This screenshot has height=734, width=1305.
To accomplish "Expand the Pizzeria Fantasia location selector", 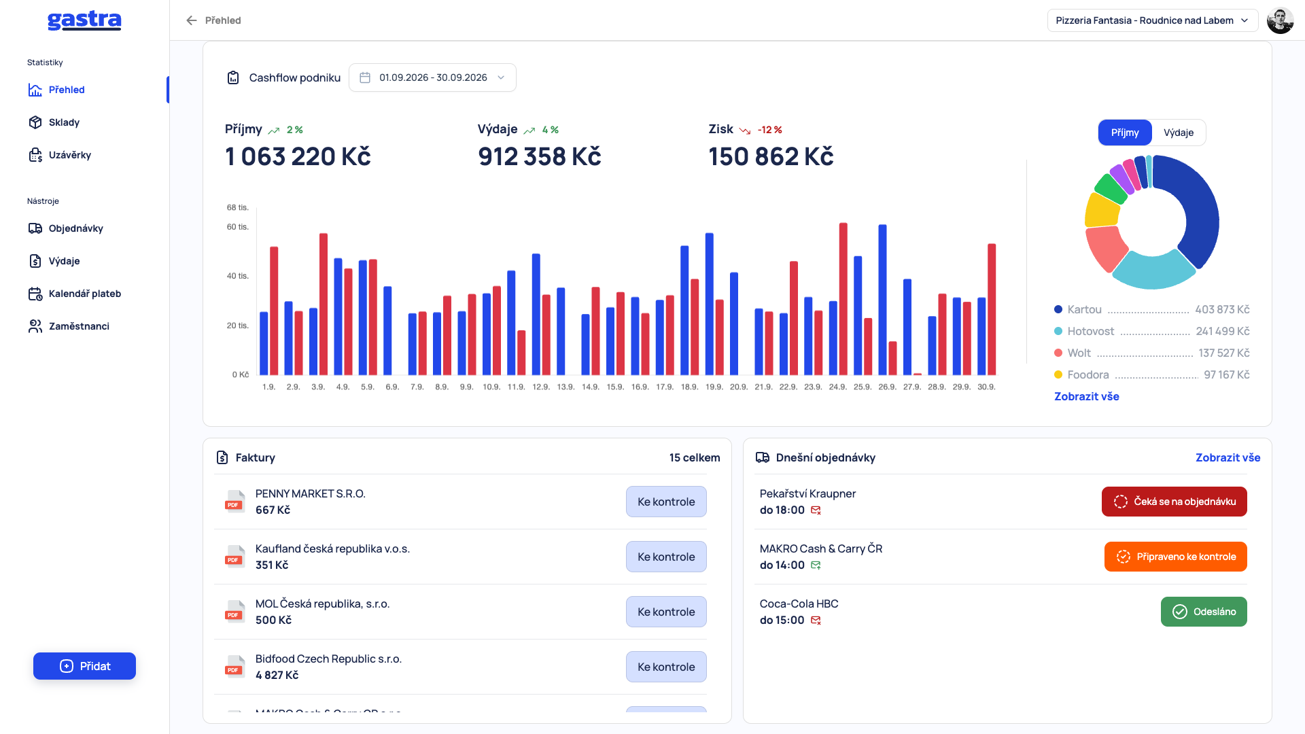I will 1153,20.
